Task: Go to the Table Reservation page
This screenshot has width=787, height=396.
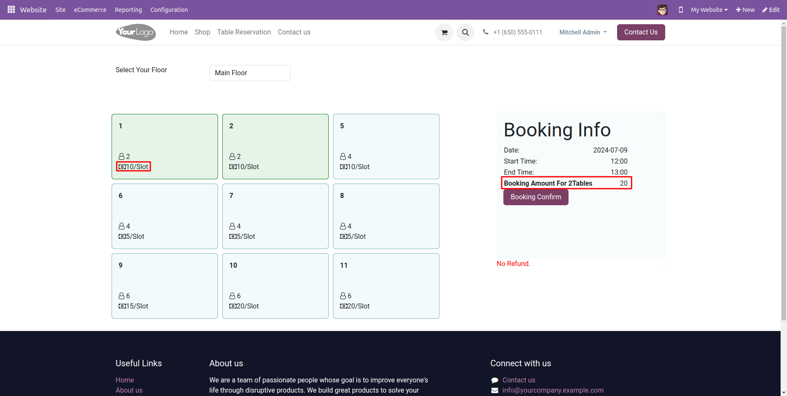Action: point(244,32)
